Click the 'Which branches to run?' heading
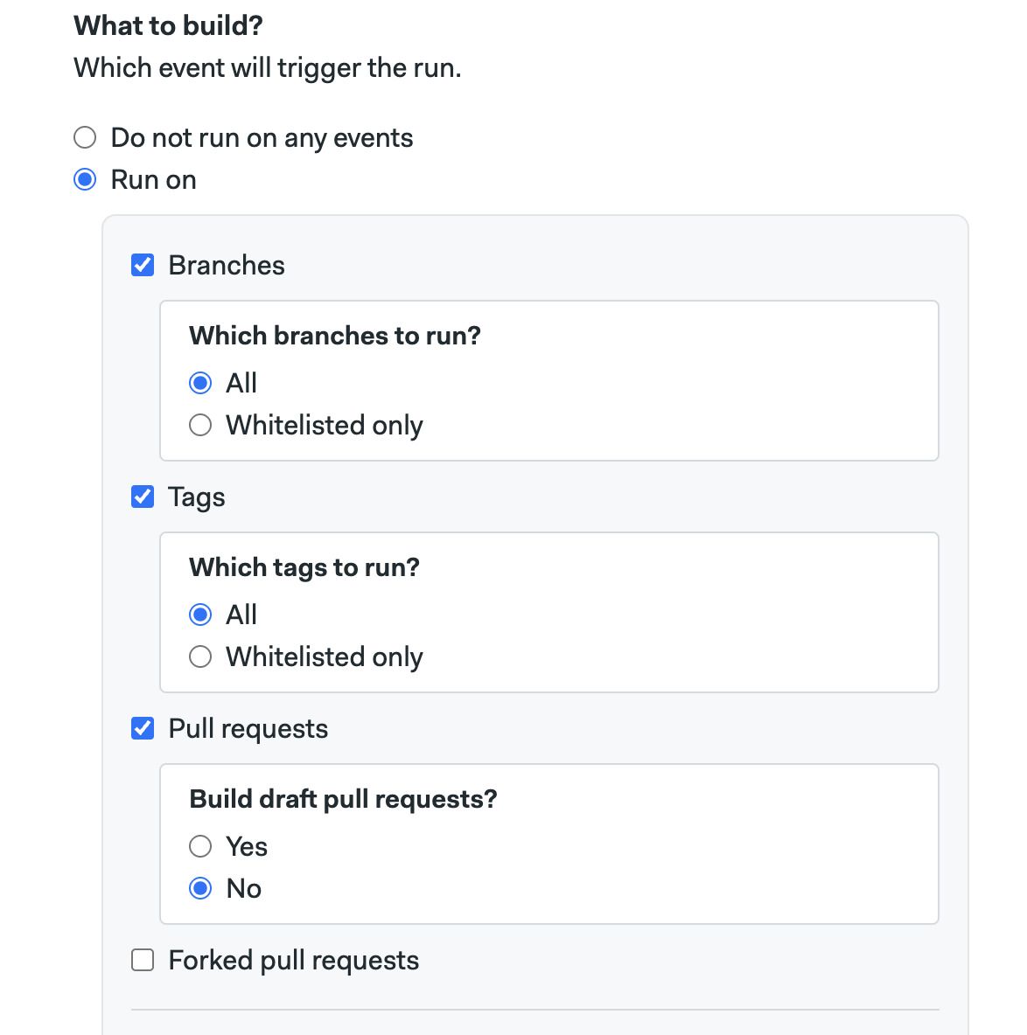The width and height of the screenshot is (1027, 1035). tap(335, 336)
